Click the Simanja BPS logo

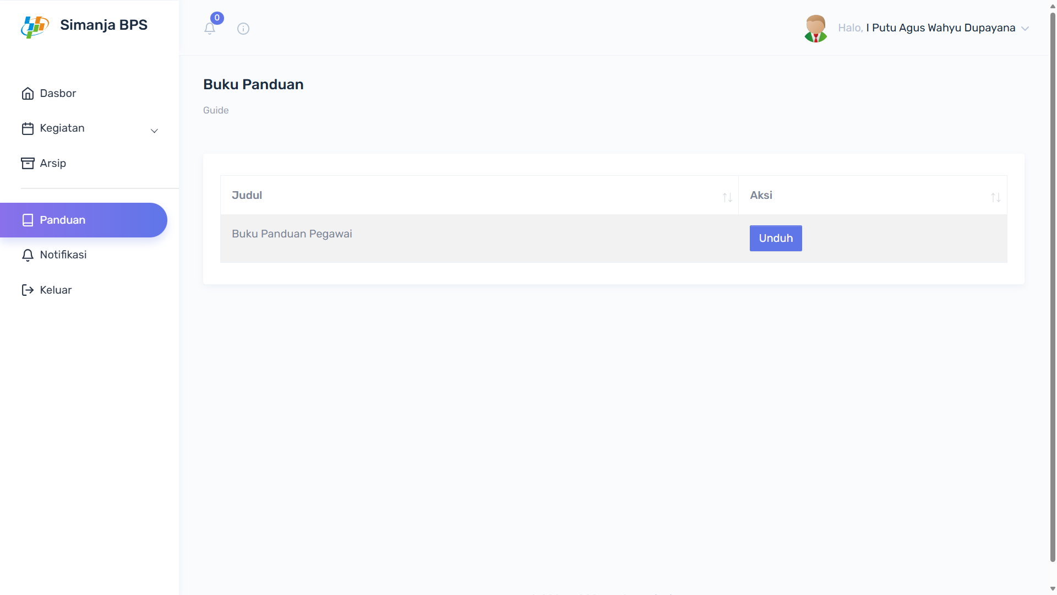(x=35, y=26)
